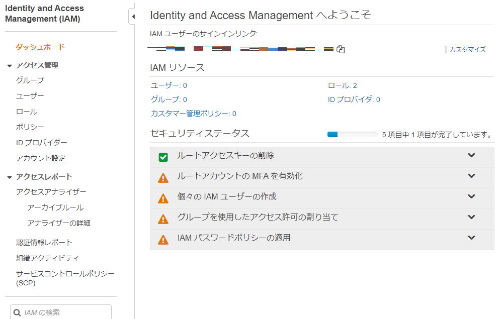The width and height of the screenshot is (502, 319).
Task: Open the ID プロバイダ: 0 link
Action: click(354, 99)
